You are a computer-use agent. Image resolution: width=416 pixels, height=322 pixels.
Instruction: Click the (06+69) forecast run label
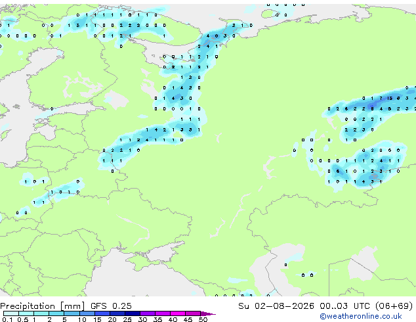(394, 306)
